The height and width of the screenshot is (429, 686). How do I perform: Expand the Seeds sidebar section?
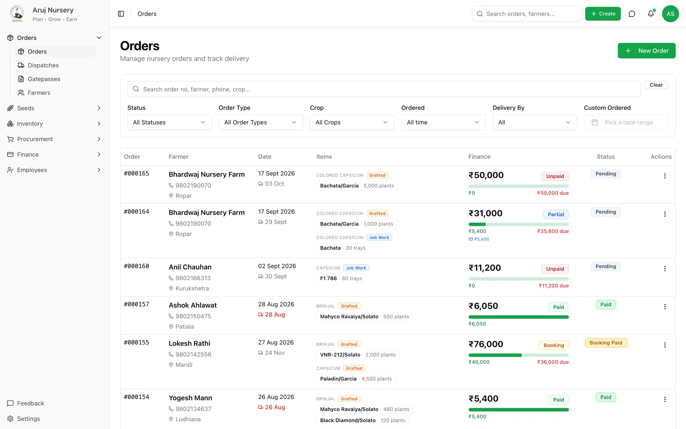pyautogui.click(x=99, y=108)
